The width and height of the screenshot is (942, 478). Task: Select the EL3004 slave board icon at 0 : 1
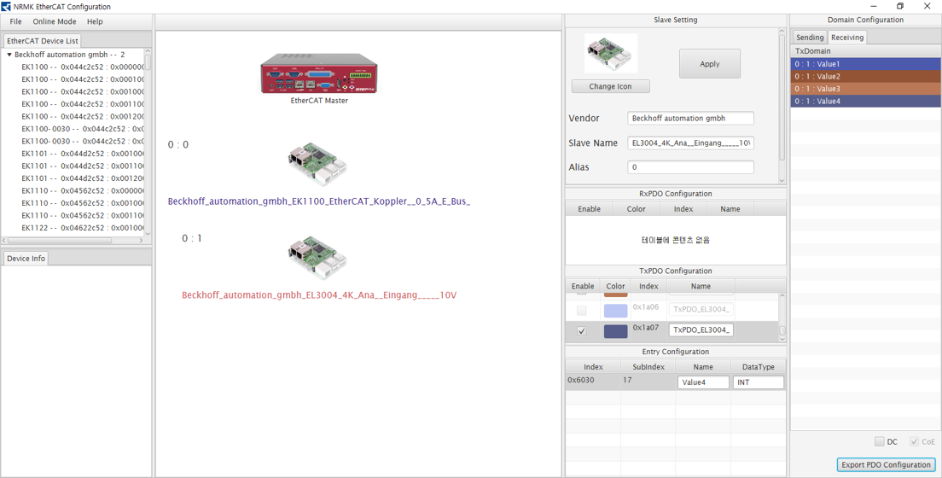click(x=317, y=258)
